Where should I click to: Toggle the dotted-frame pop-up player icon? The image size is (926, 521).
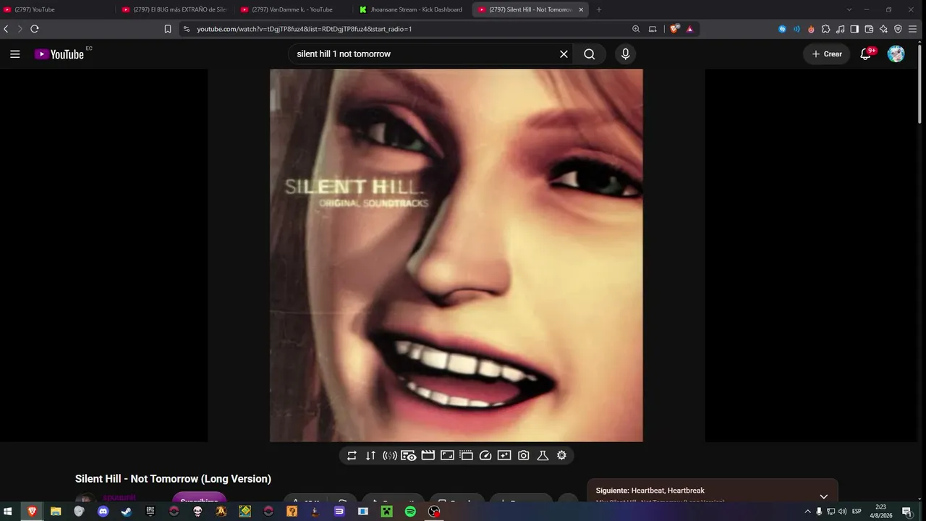pyautogui.click(x=466, y=455)
